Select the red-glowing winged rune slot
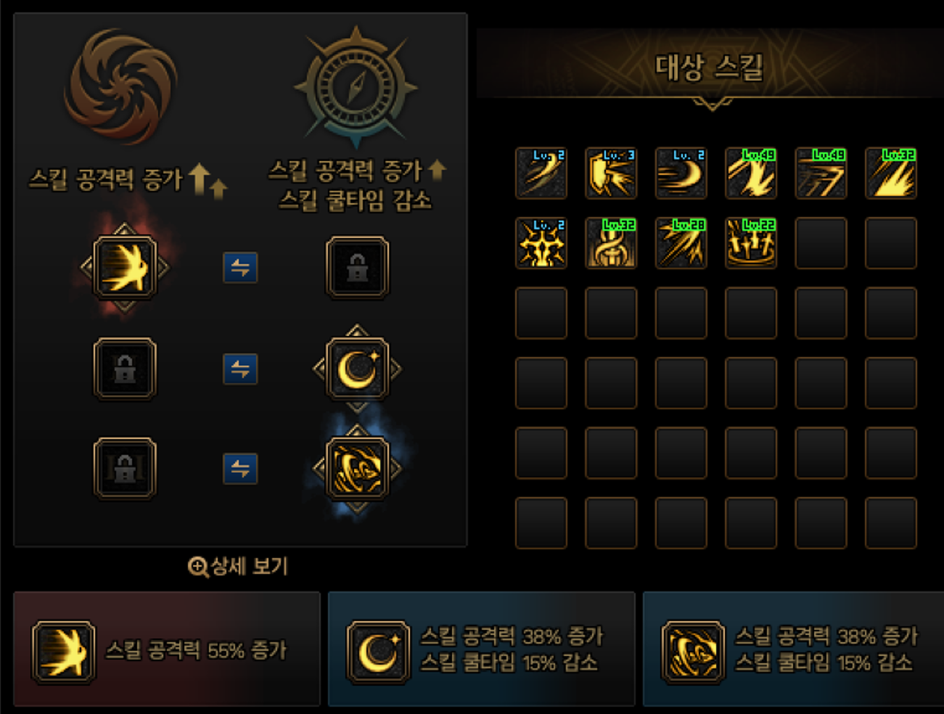This screenshot has width=944, height=714. [125, 268]
